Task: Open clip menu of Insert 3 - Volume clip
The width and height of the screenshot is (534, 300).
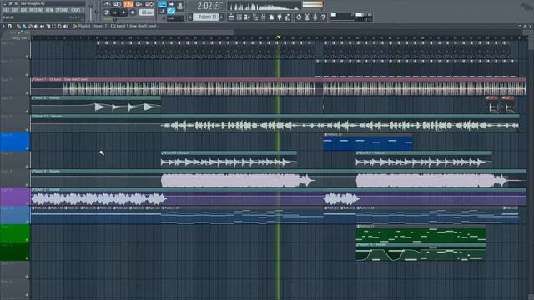Action: tap(33, 98)
